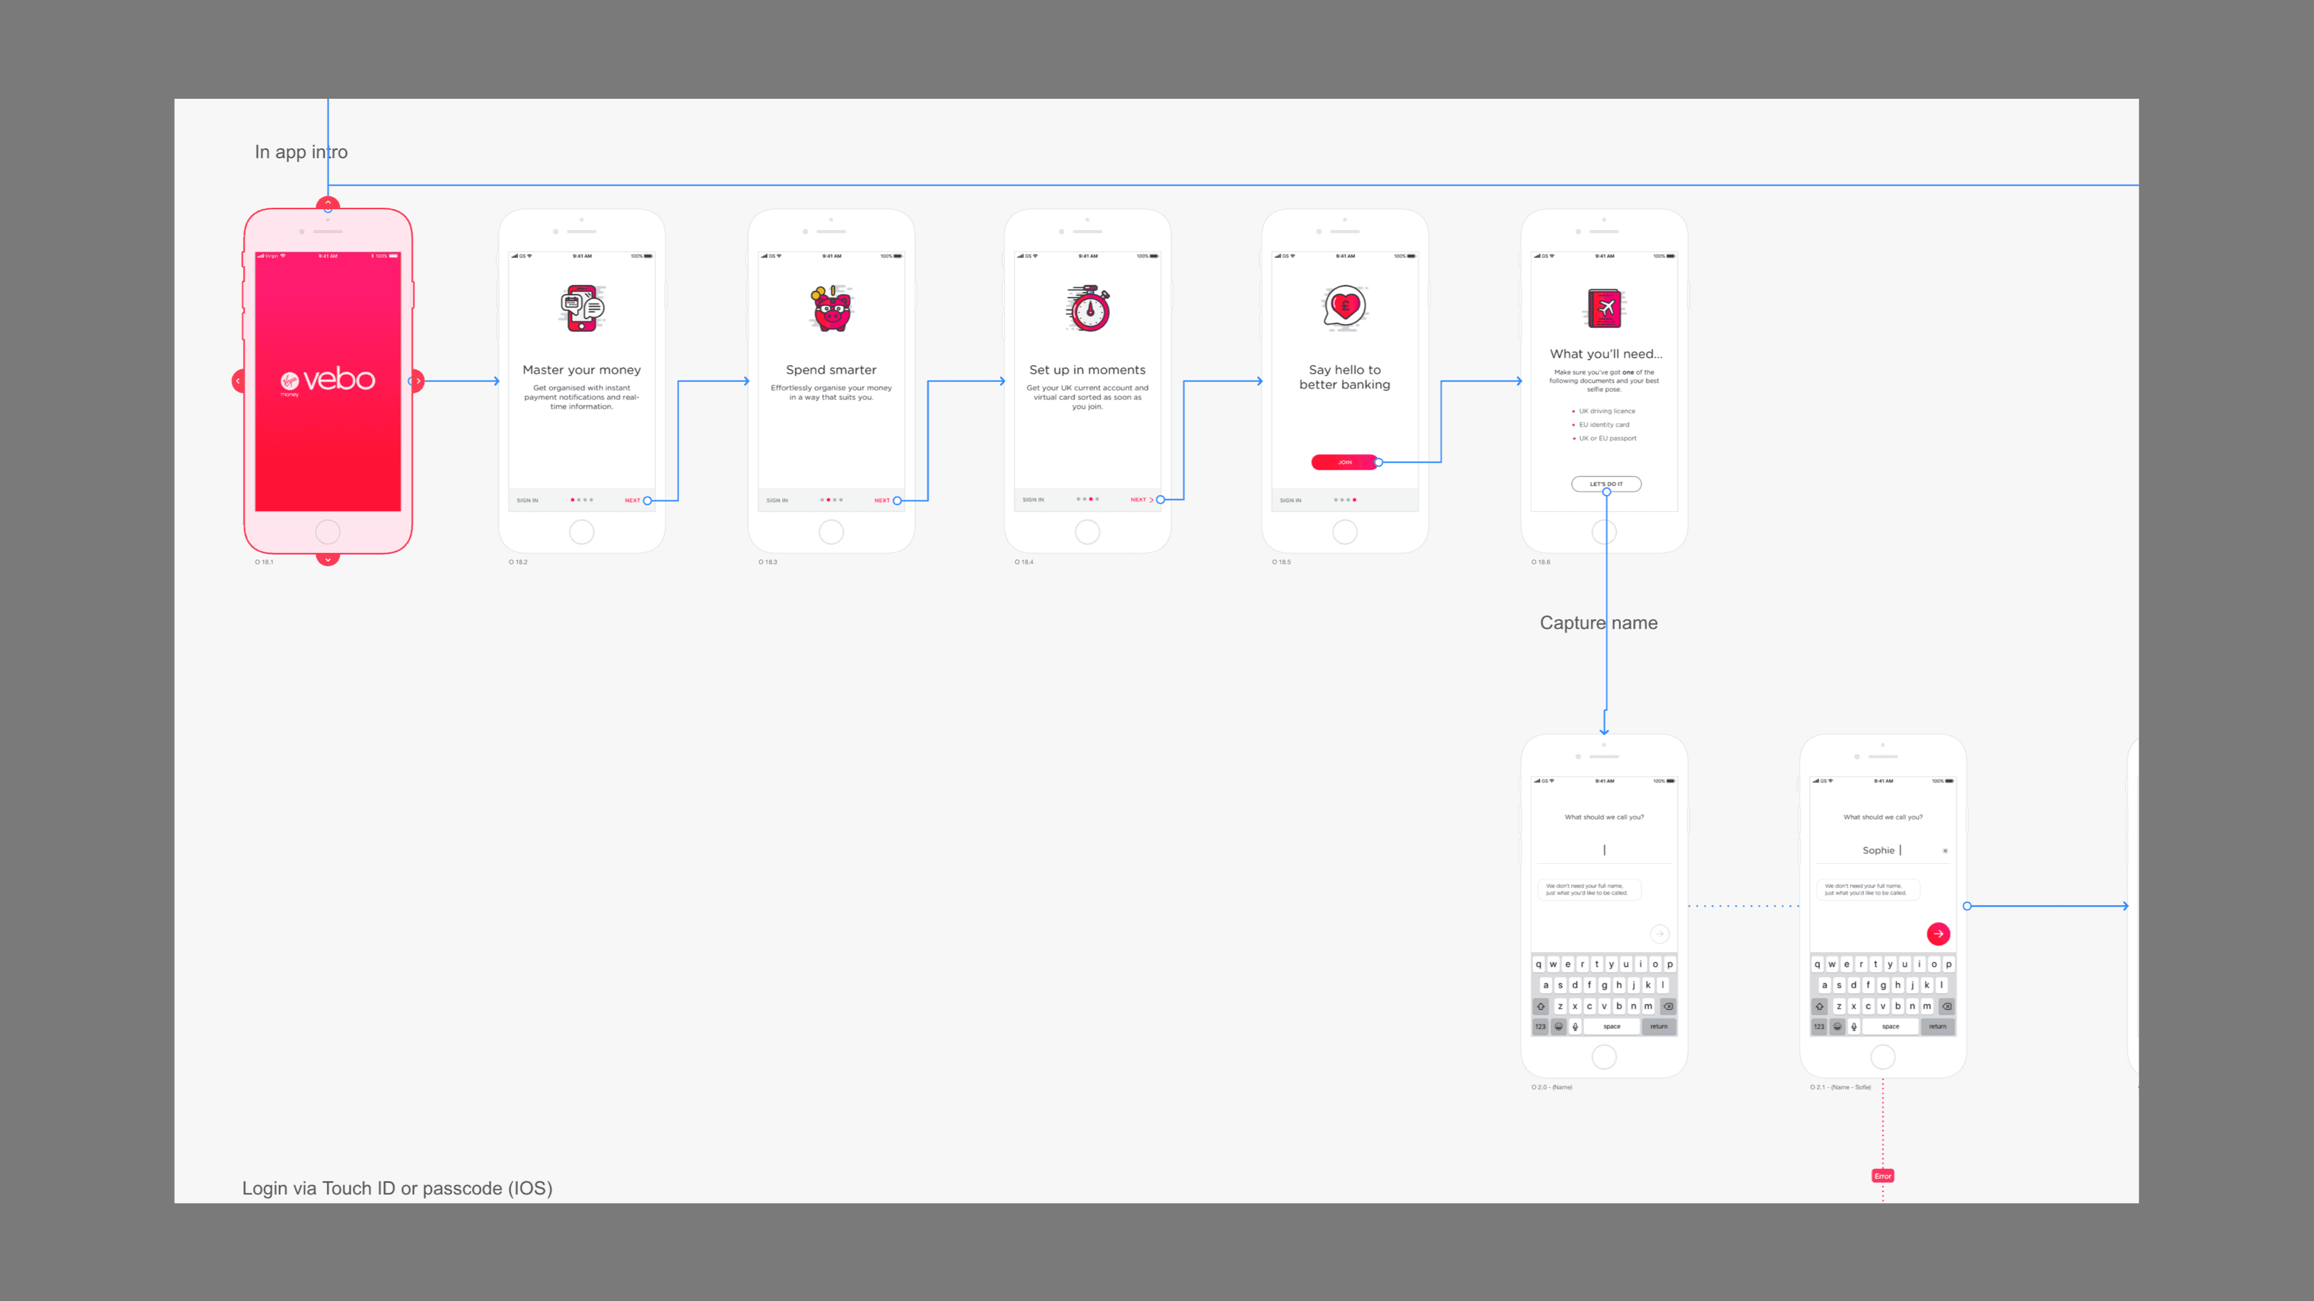Click the up chevron handle atop vebo phone
This screenshot has width=2314, height=1301.
coord(328,203)
